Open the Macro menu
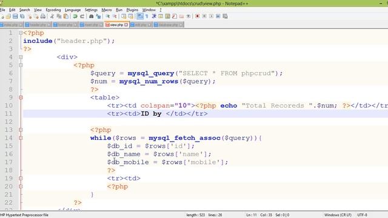388x218 pixels. [107, 10]
